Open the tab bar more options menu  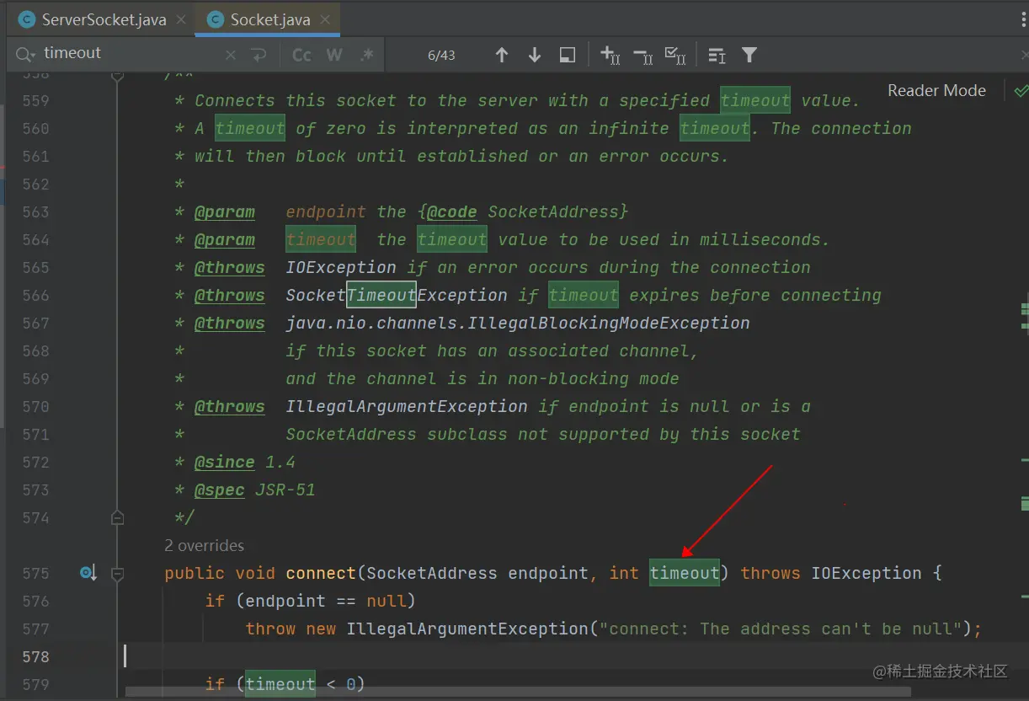coord(1023,19)
